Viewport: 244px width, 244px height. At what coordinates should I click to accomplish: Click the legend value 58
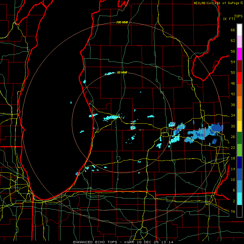point(233,51)
